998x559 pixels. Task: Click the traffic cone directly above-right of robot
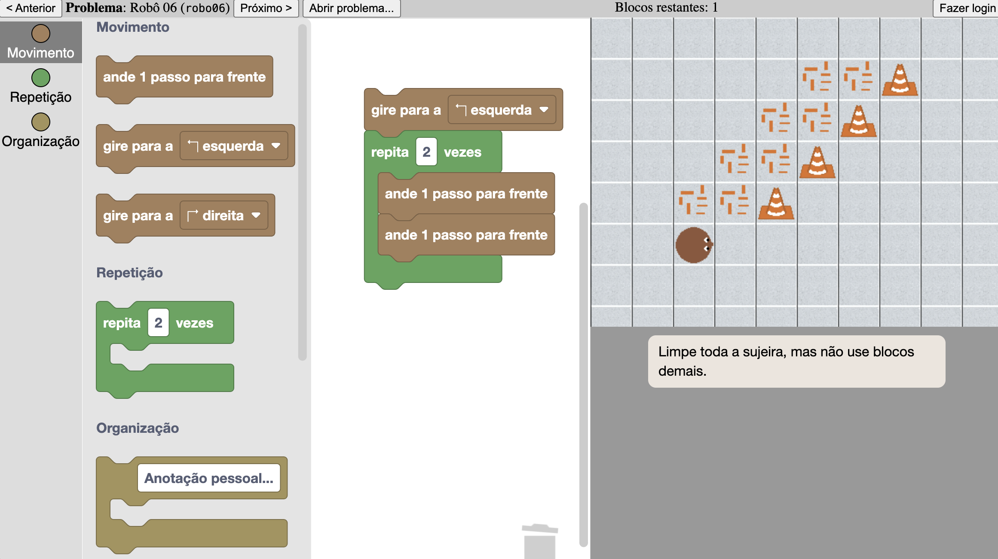(776, 204)
